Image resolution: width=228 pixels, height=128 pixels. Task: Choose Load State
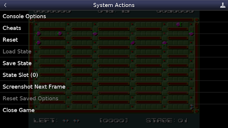114,51
